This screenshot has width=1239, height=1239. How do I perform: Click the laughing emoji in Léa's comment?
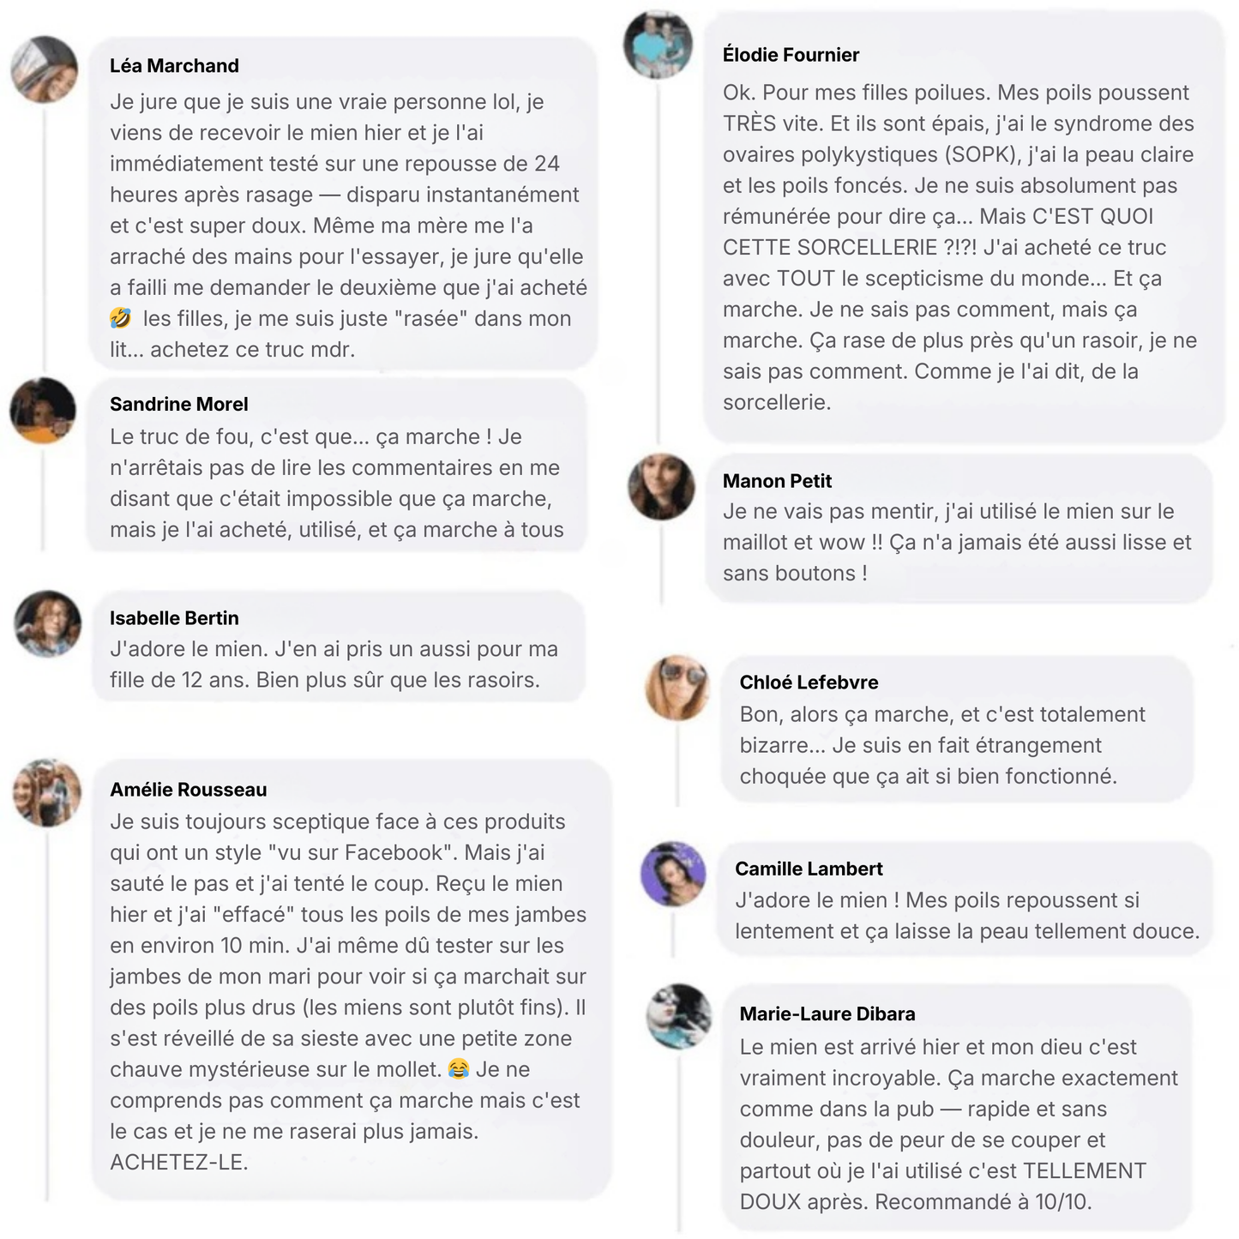coord(121,318)
